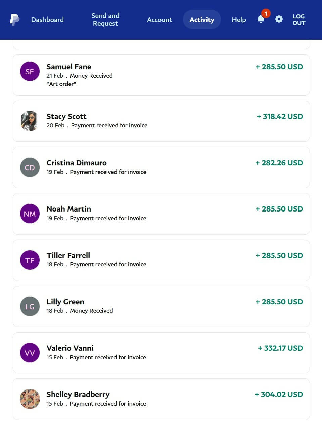322x421 pixels.
Task: Go to the Dashboard menu item
Action: (x=47, y=20)
